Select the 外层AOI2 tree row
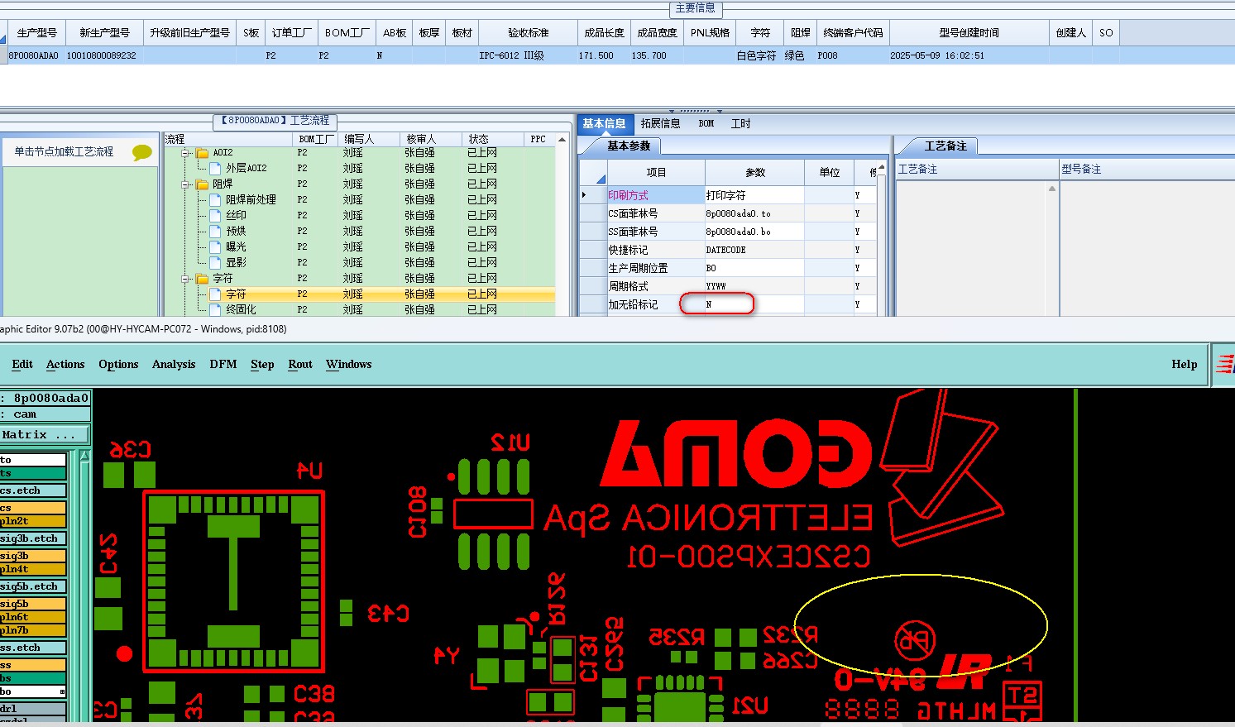The image size is (1235, 727). pos(360,169)
